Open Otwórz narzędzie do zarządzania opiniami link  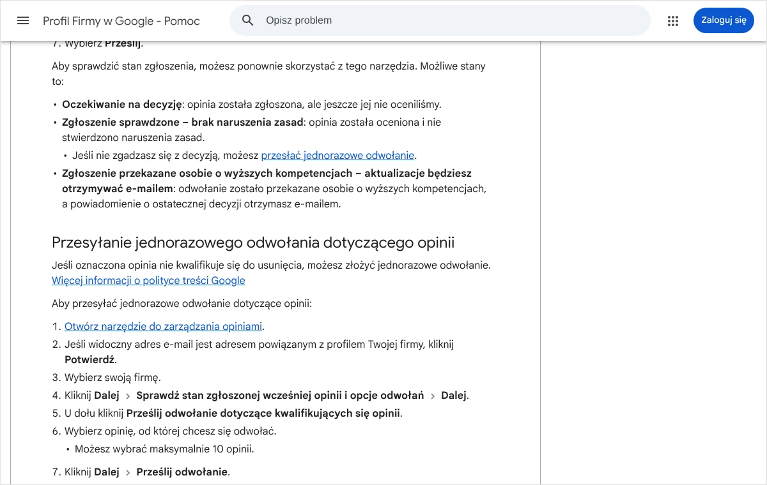coord(163,326)
